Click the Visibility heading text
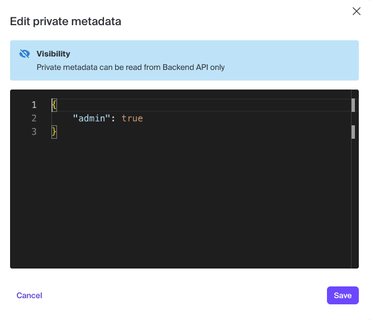Image resolution: width=370 pixels, height=320 pixels. [54, 54]
